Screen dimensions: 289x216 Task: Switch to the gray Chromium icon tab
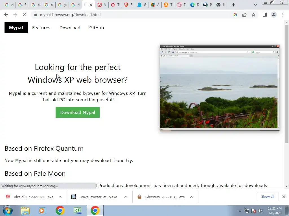coord(221,5)
